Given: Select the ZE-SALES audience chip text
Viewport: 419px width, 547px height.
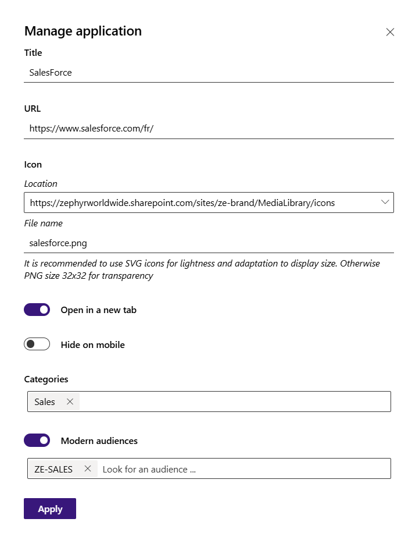Looking at the screenshot, I should point(53,469).
